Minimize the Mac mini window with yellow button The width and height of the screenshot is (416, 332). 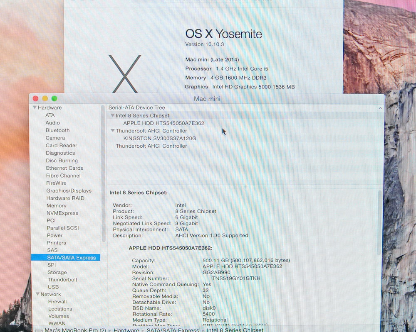pos(45,98)
